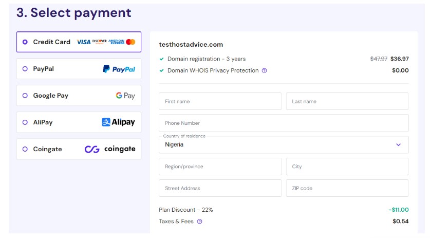Click the $0.00 WHOIS price
Screen dimensions: 430x238
pos(400,70)
